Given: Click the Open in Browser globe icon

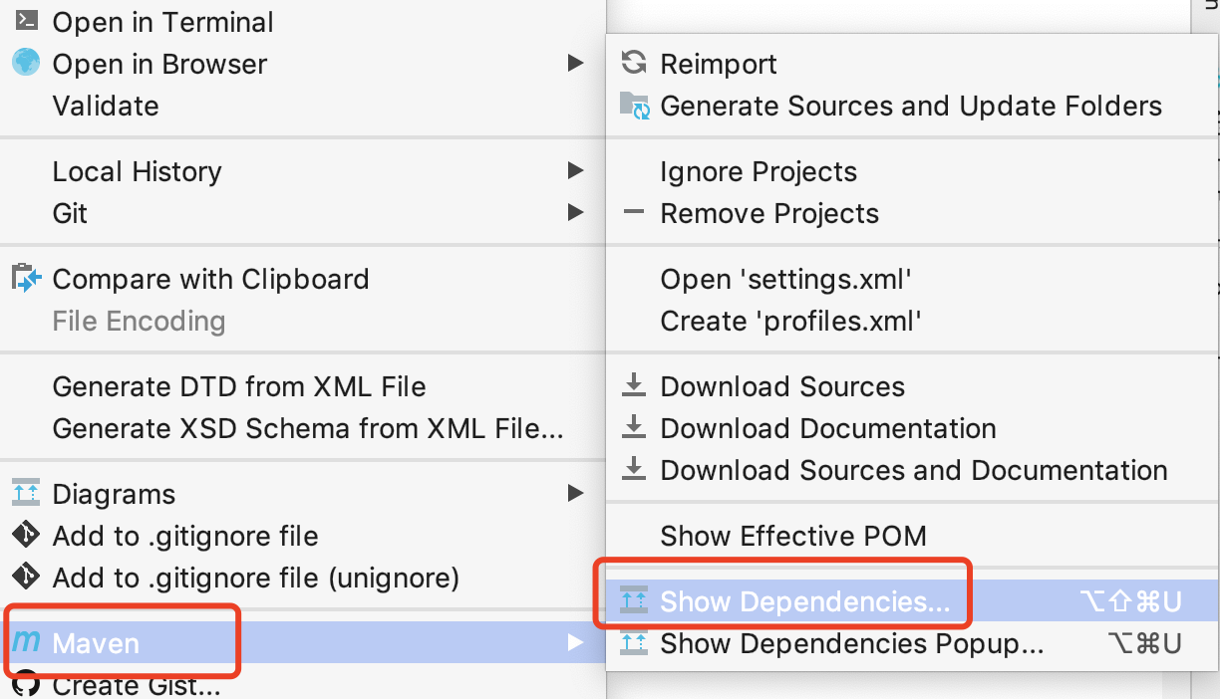Looking at the screenshot, I should (26, 63).
